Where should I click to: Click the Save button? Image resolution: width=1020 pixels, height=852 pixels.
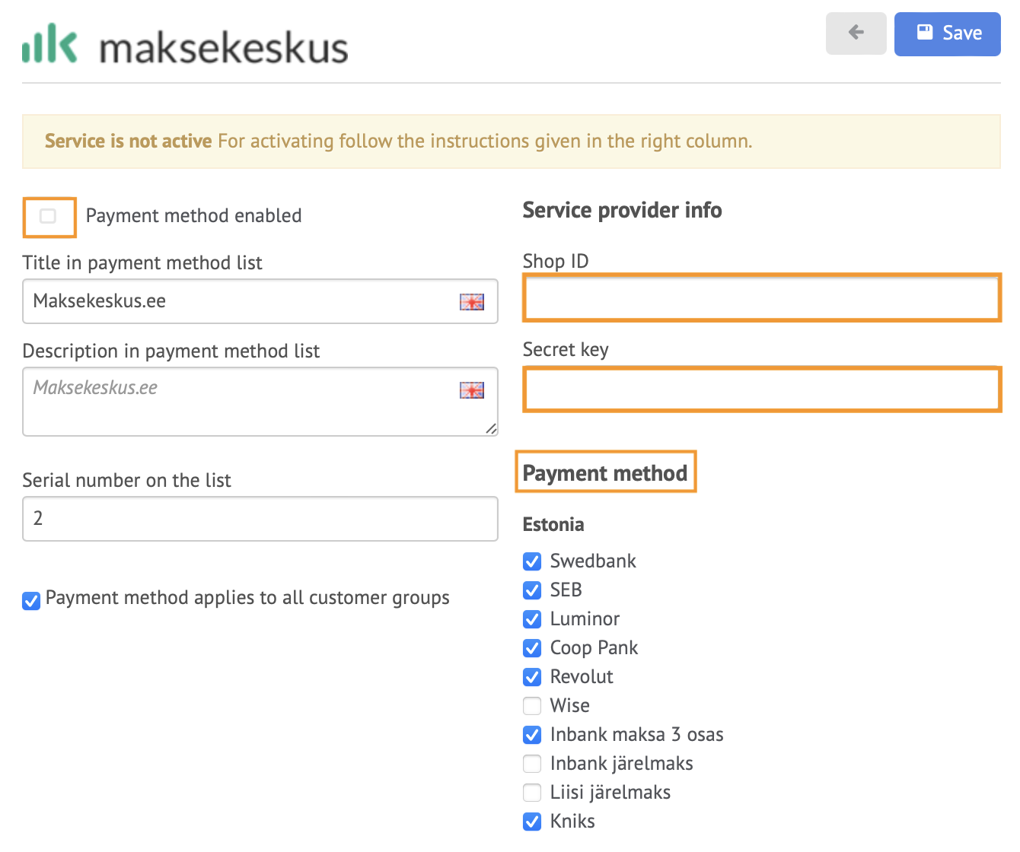[x=947, y=33]
